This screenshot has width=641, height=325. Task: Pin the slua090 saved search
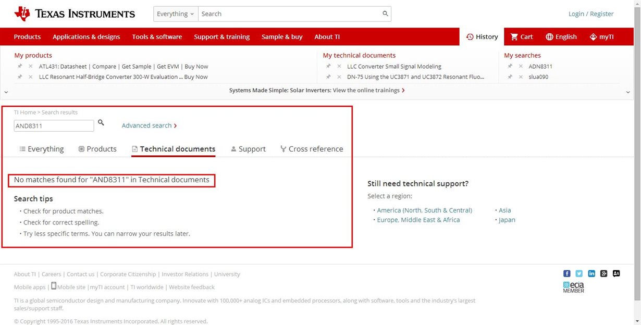(x=510, y=77)
